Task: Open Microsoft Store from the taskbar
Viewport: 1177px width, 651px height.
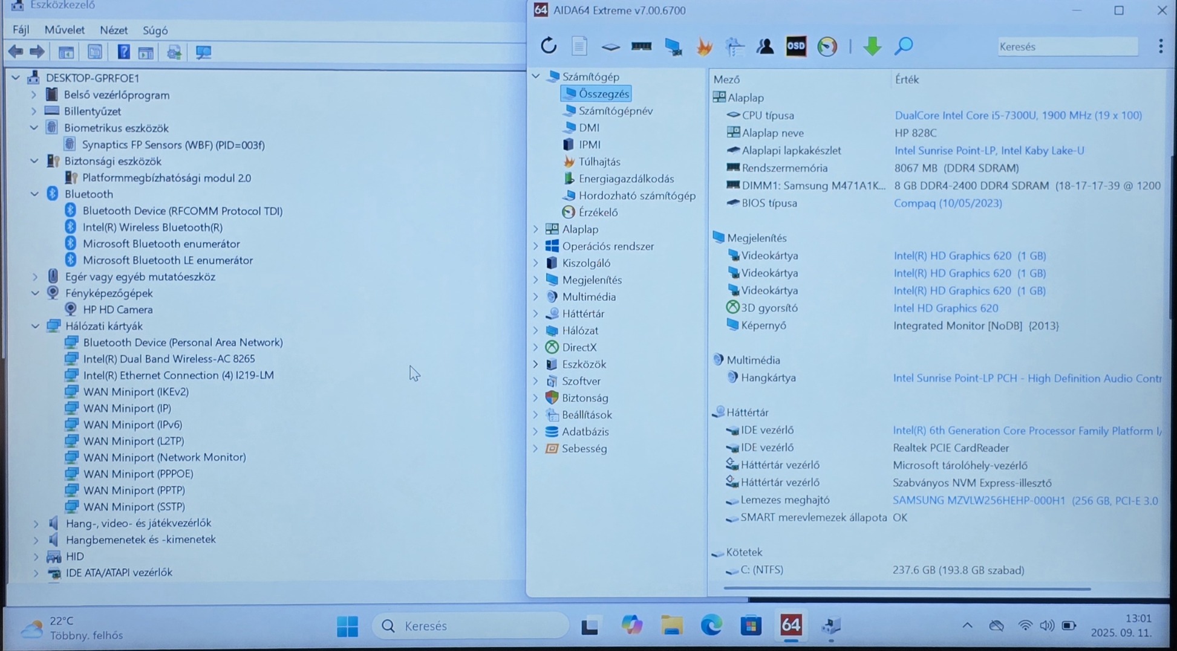Action: click(x=751, y=626)
